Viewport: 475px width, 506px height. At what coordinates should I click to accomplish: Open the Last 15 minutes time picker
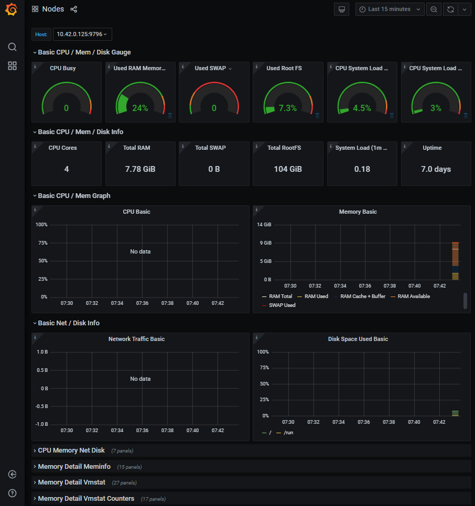[x=390, y=9]
